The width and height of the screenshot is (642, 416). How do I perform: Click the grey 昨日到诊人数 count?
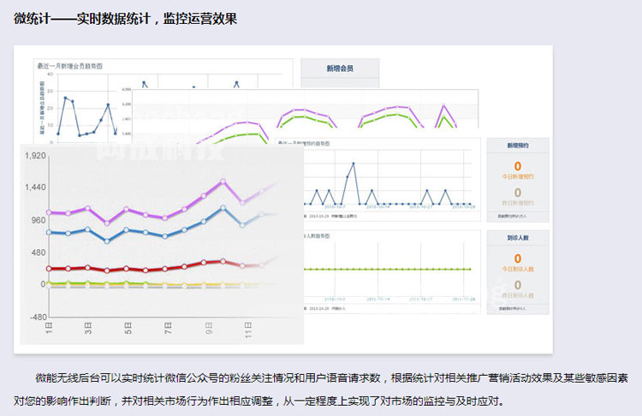point(517,284)
